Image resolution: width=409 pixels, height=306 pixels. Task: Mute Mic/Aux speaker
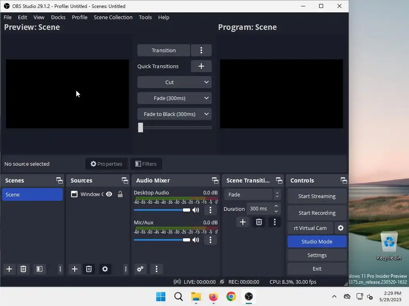pos(196,240)
